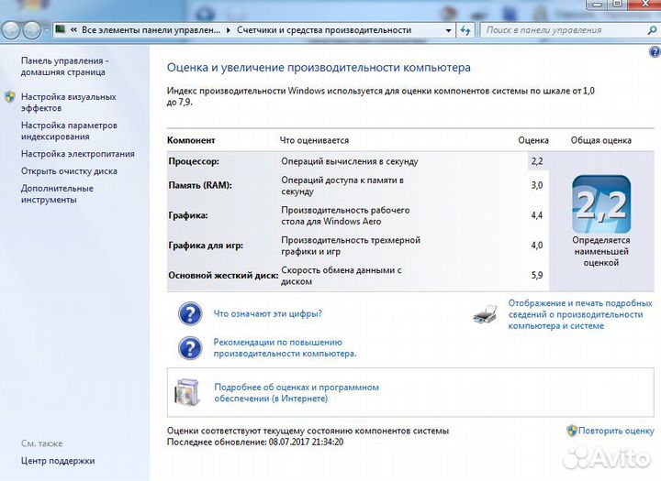Click the 'Основной жесткий диск:' row label
661x481 pixels.
point(223,275)
